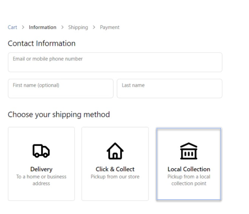The width and height of the screenshot is (249, 214).
Task: Click the house icon for Click & Collect
Action: pyautogui.click(x=115, y=150)
